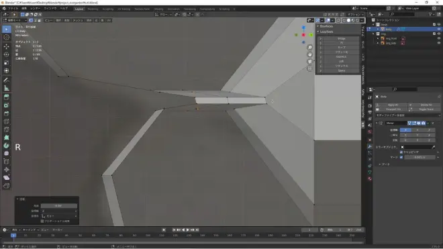Image resolution: width=443 pixels, height=249 pixels.
Task: Pick the Cursor tool in the left toolbar
Action: 7,38
